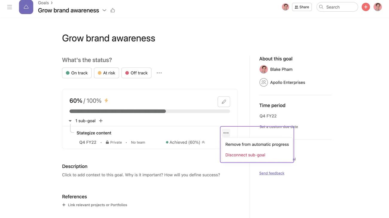Select Remove from automatic progress

257,144
